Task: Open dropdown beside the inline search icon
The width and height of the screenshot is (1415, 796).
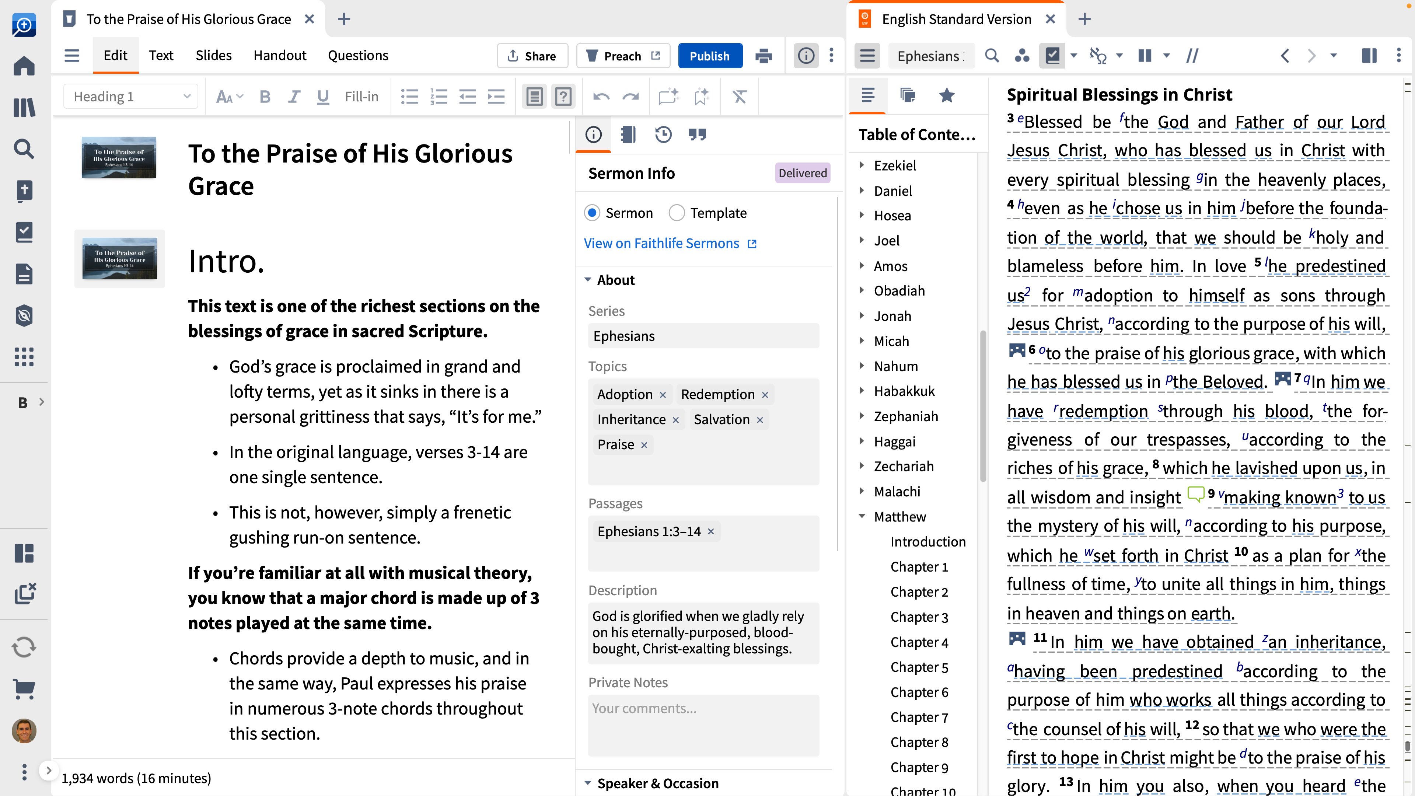Action: [x=1074, y=56]
